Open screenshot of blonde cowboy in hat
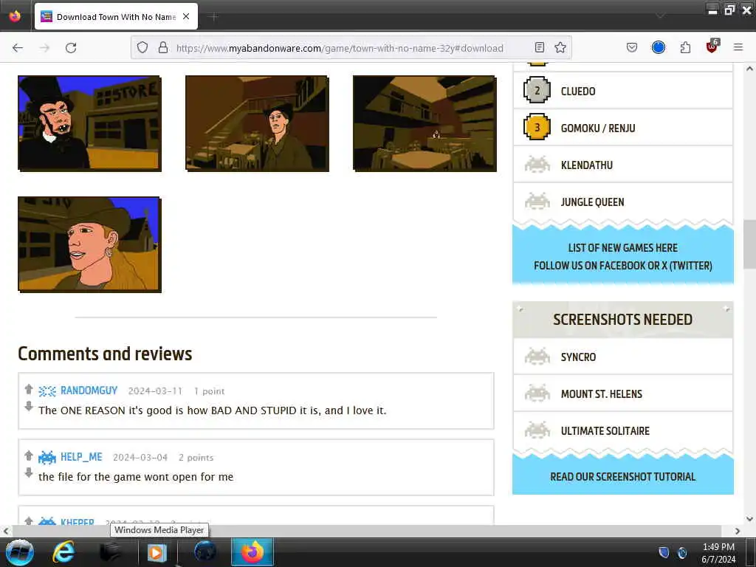The height and width of the screenshot is (567, 756). [89, 244]
